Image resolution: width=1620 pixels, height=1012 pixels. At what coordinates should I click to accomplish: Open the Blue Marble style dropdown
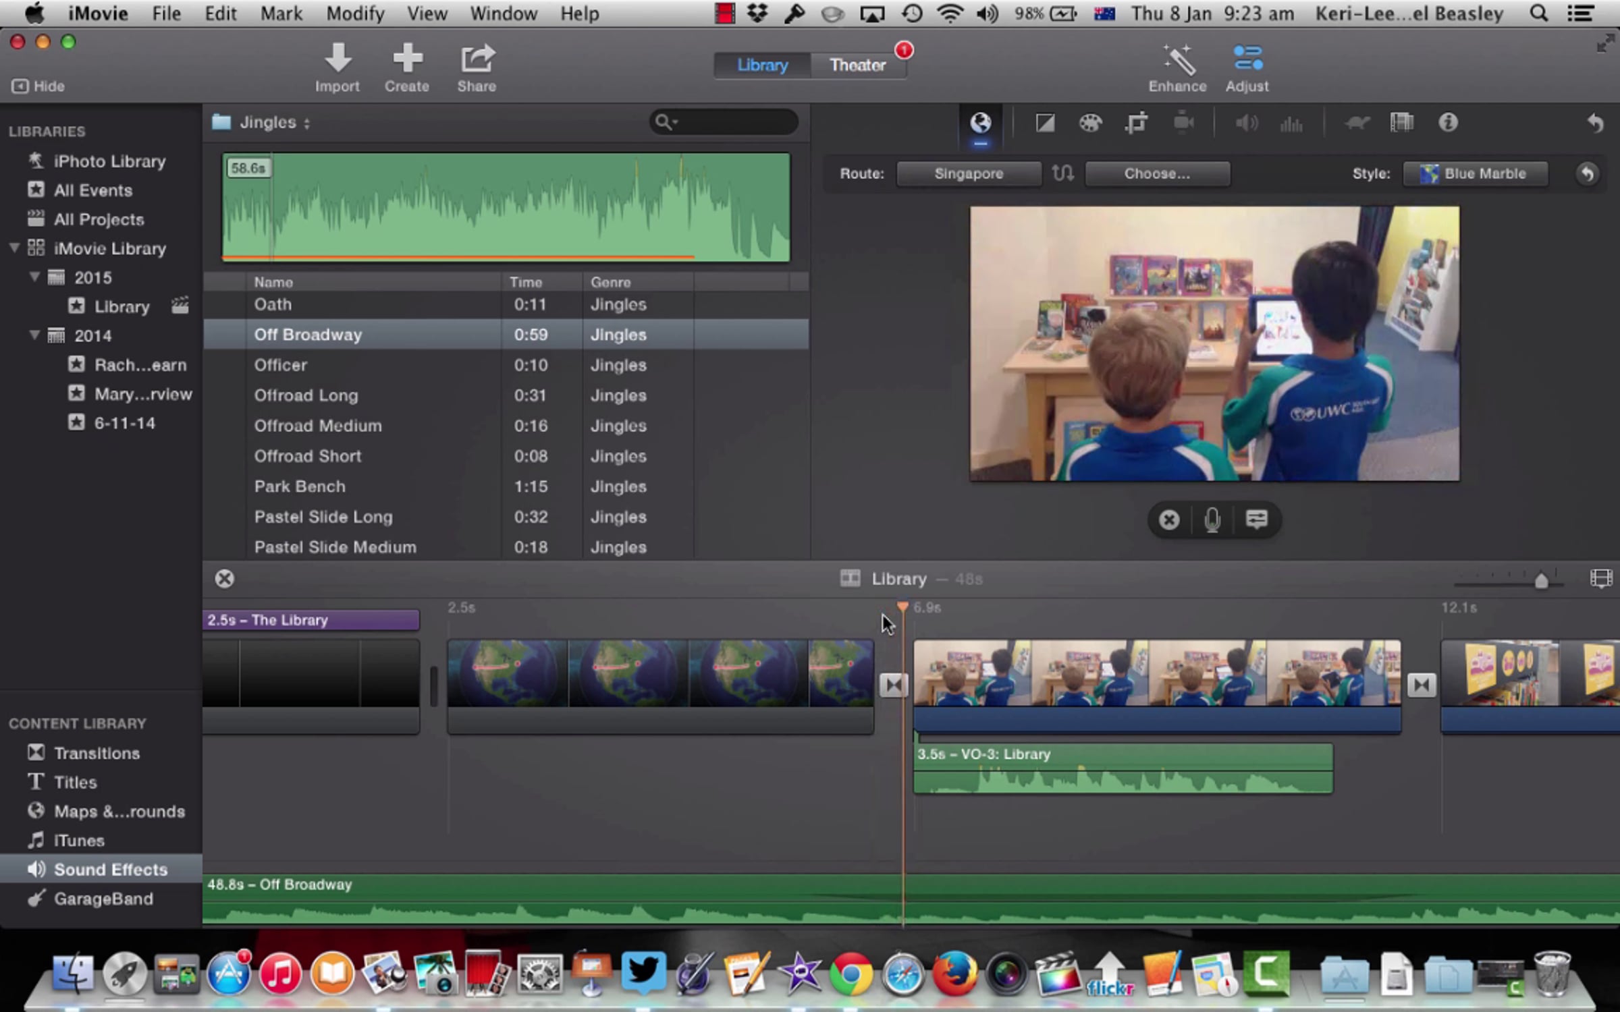click(x=1476, y=173)
